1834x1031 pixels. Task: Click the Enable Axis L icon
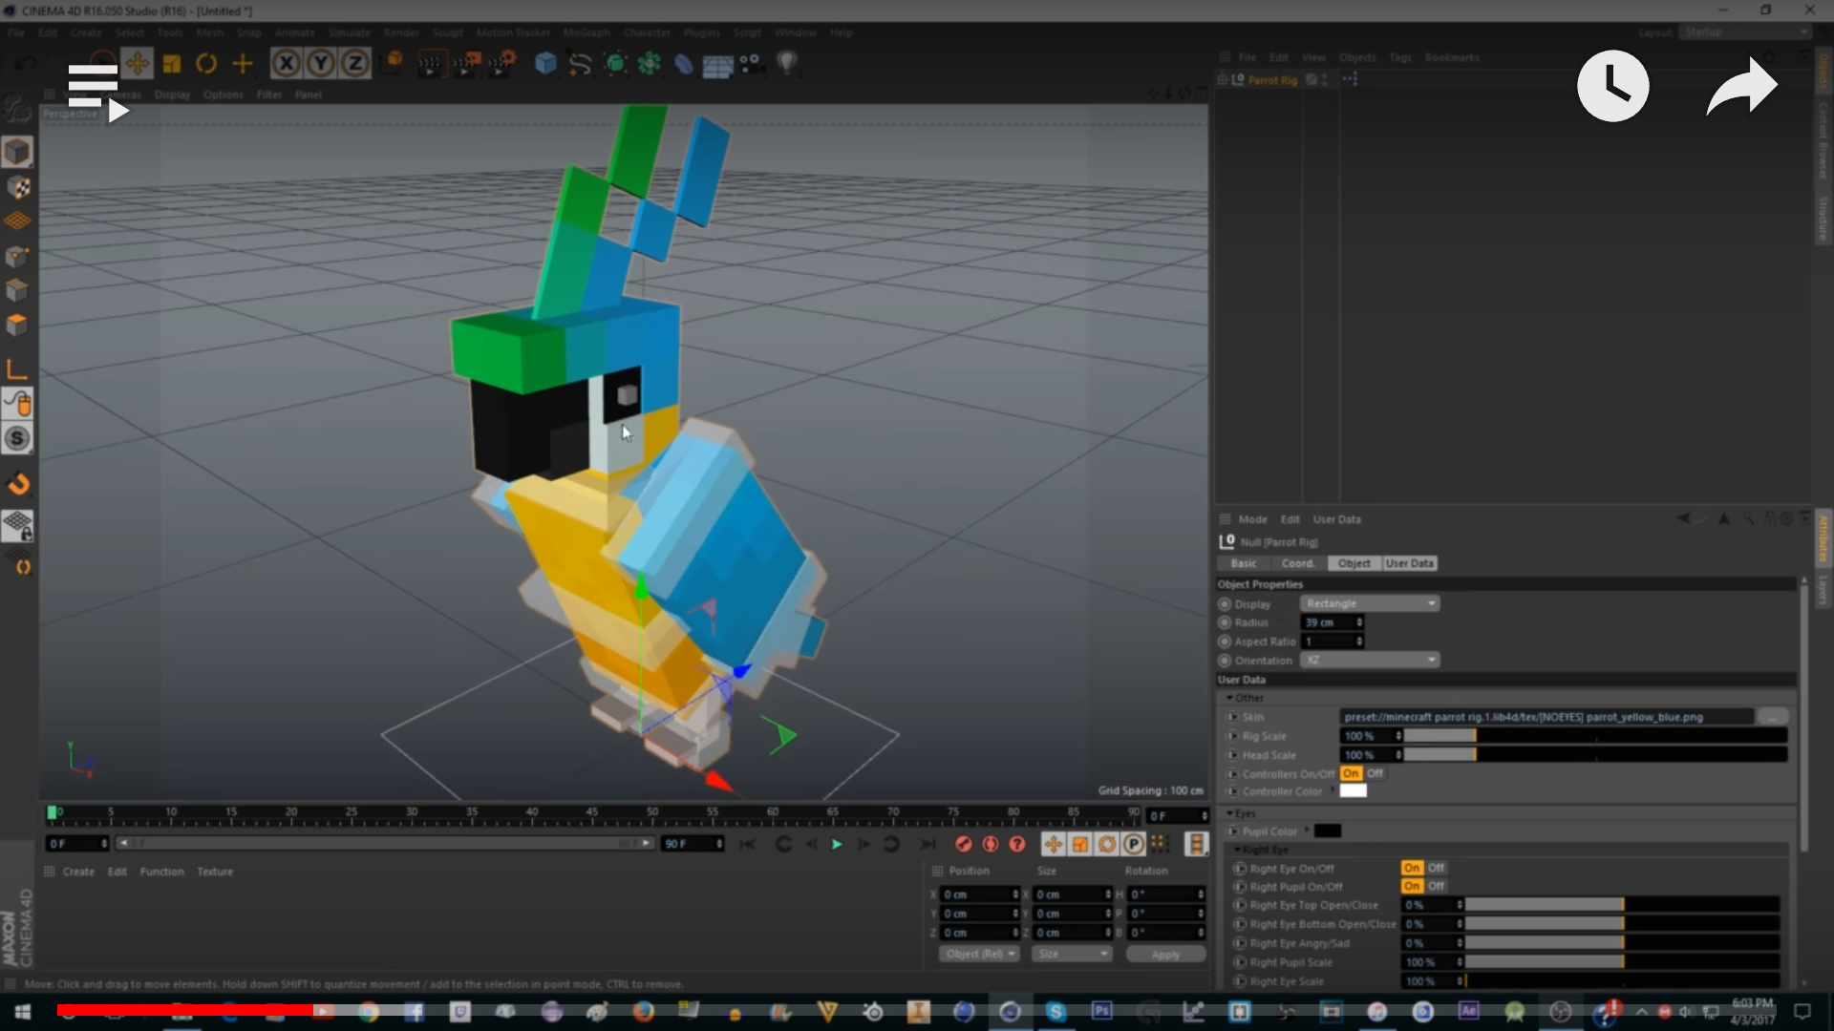point(17,370)
